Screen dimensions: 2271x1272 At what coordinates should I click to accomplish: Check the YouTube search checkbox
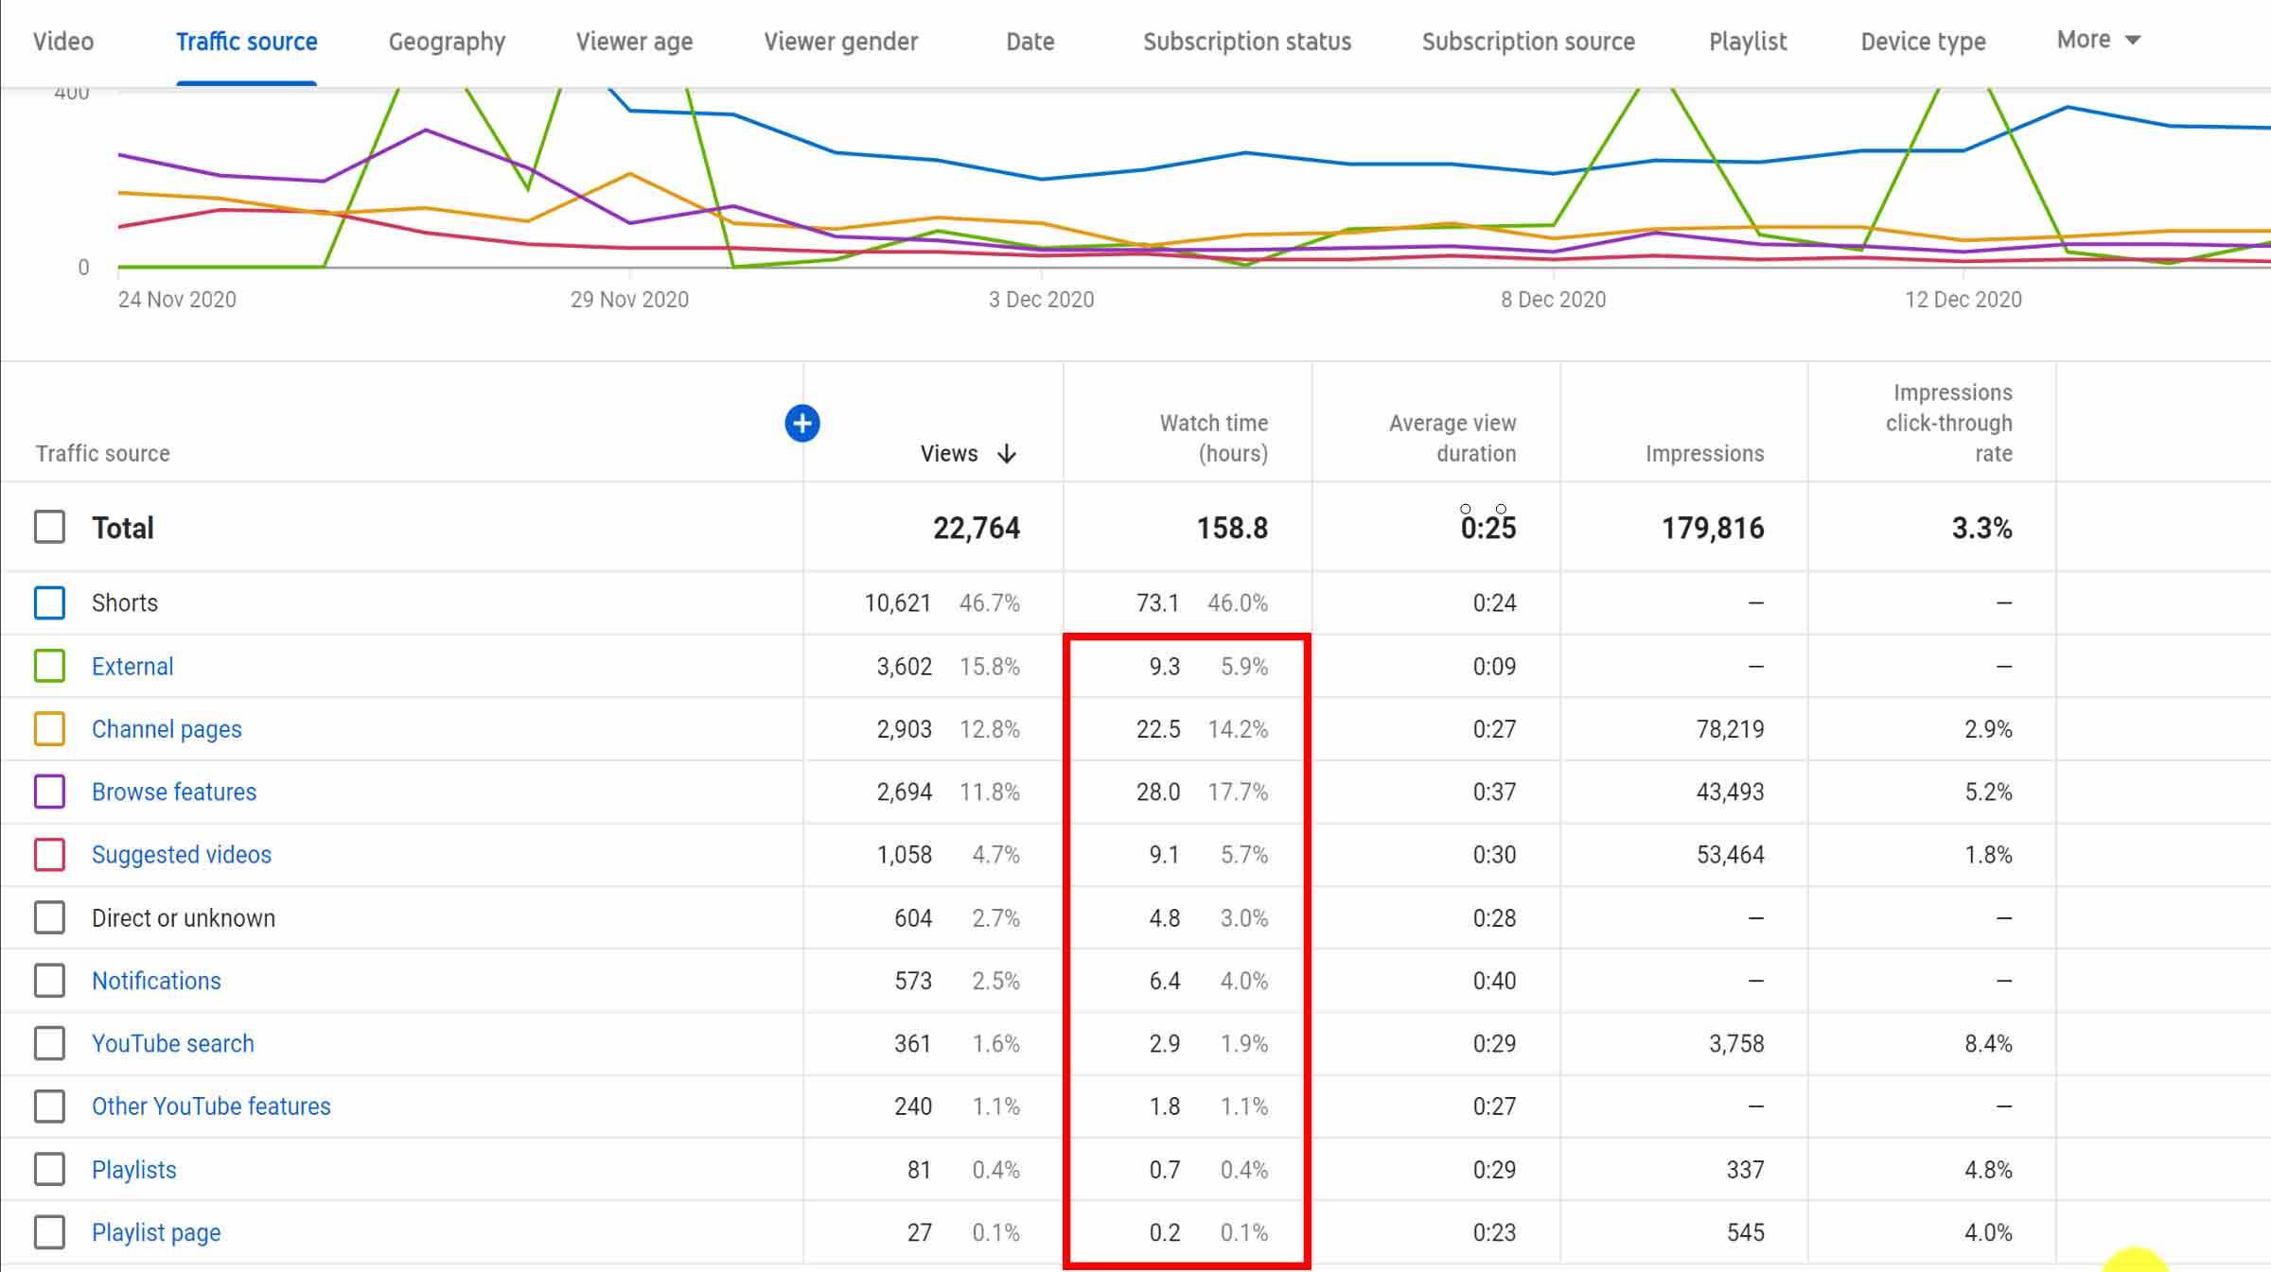tap(49, 1043)
